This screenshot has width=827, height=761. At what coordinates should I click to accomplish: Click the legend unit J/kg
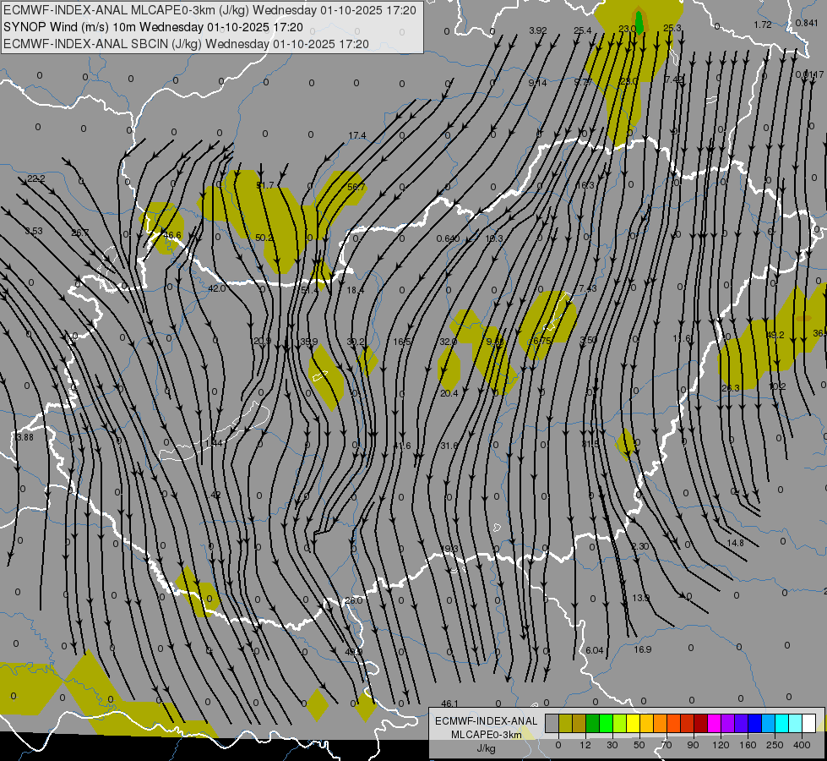pos(486,748)
